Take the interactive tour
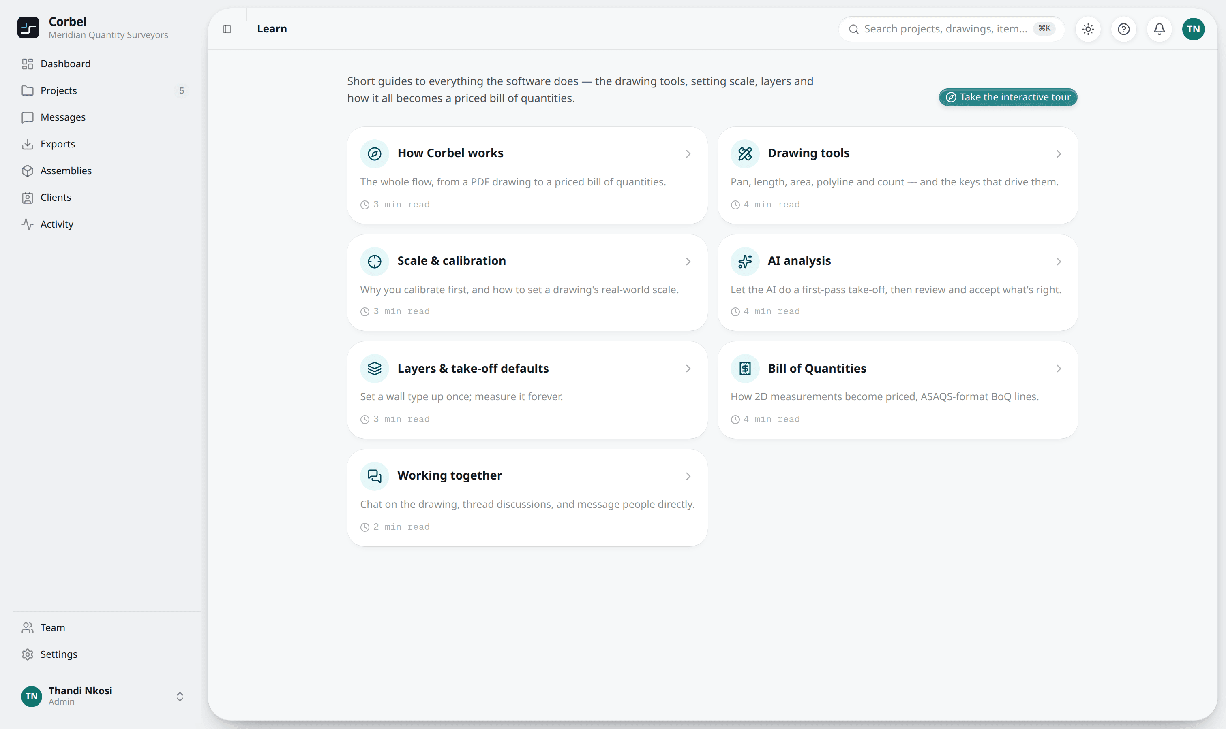1226x729 pixels. point(1007,97)
